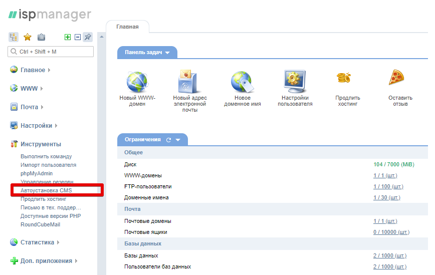435x275 pixels.
Task: Open FTP-пользователи 1 / 100 link
Action: coord(388,186)
